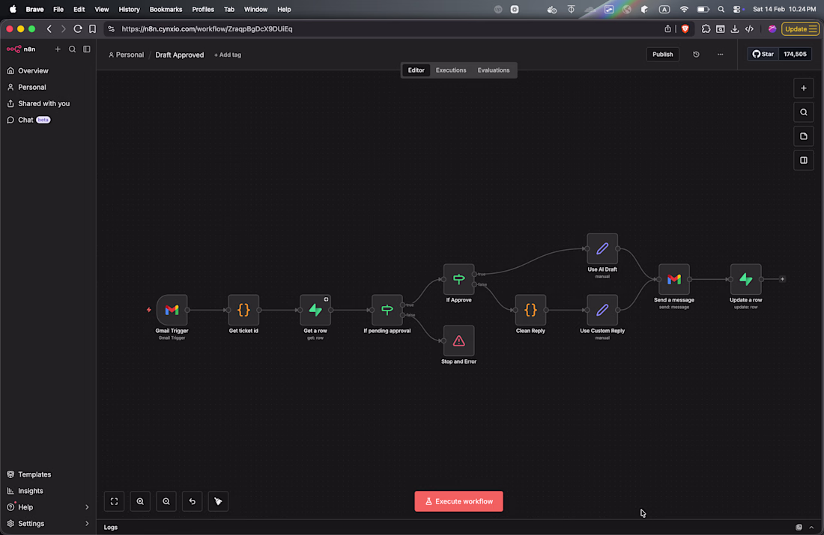Zoom out on the canvas
Image resolution: width=824 pixels, height=535 pixels.
click(166, 501)
